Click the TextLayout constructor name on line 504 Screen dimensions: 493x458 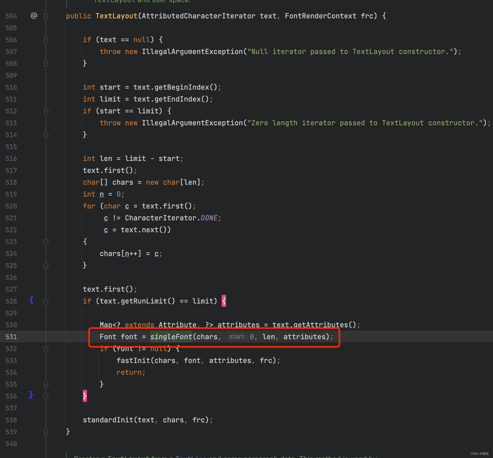point(117,16)
